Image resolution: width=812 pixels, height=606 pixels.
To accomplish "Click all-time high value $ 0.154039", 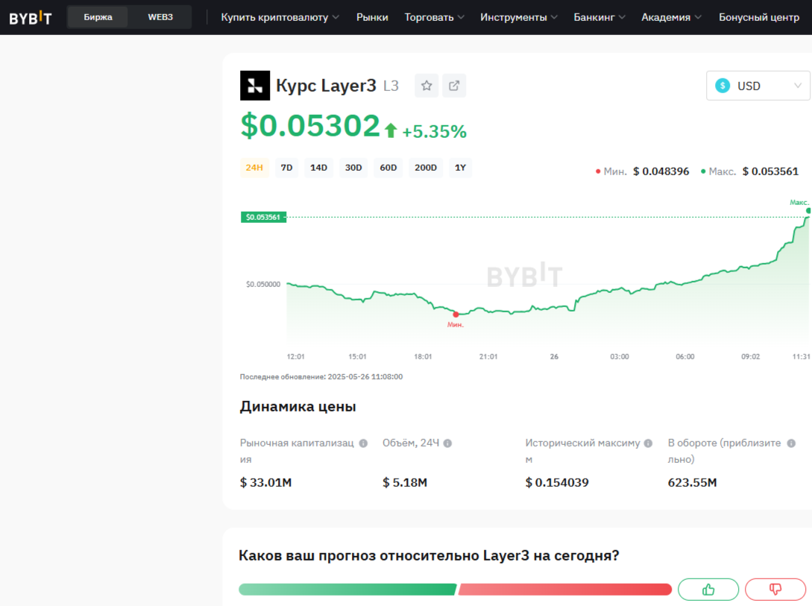I will pos(557,482).
